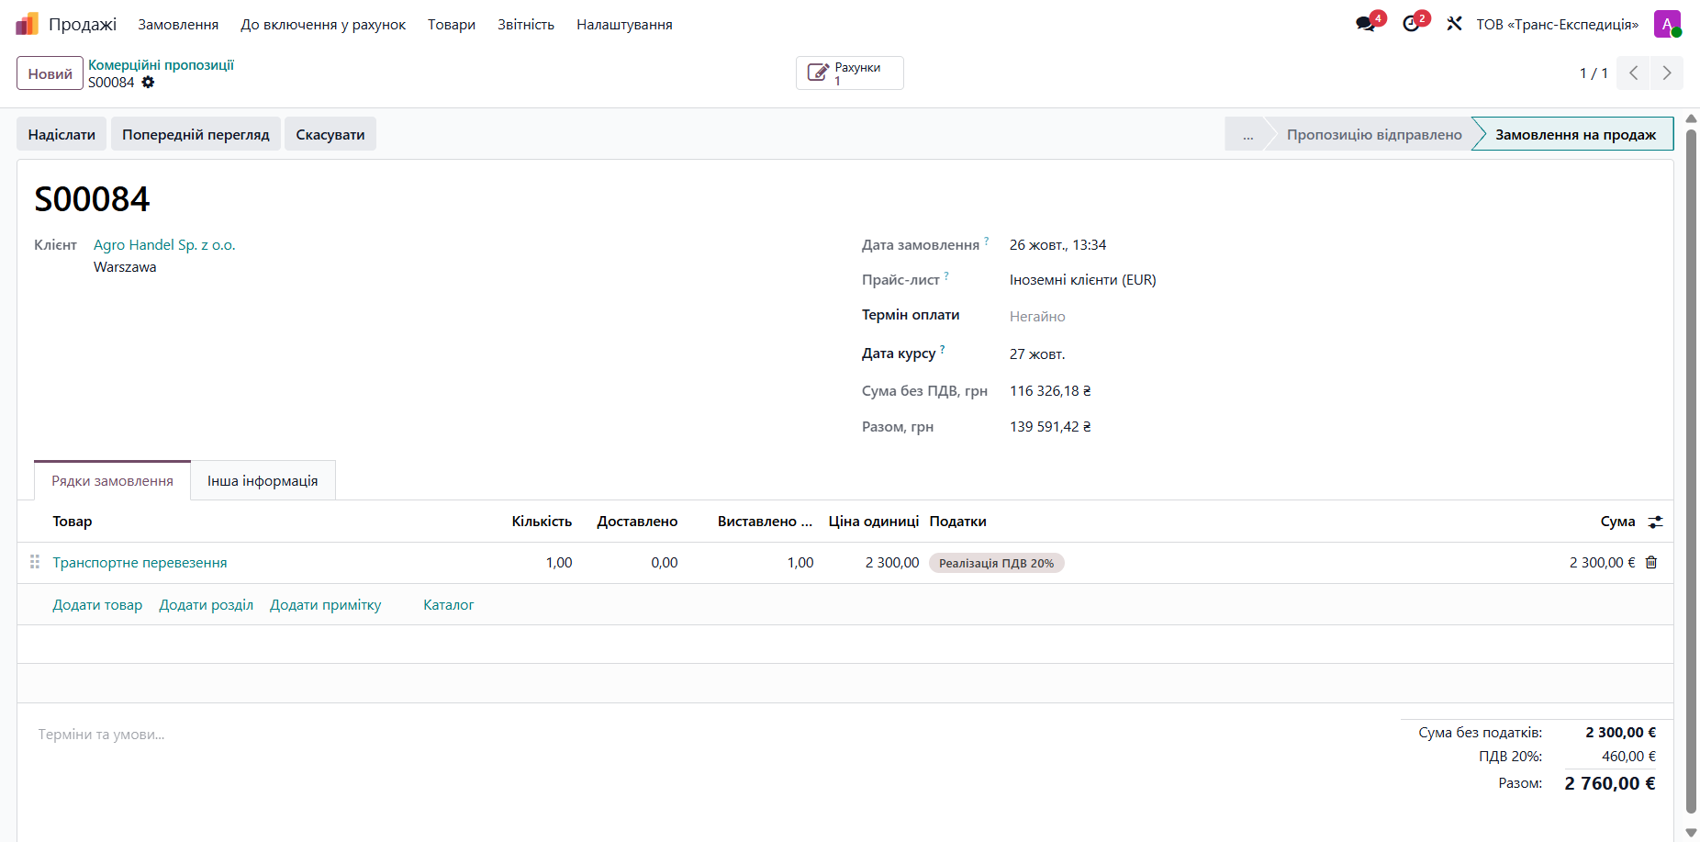This screenshot has width=1700, height=842.
Task: Open the activities clock icon
Action: (1411, 24)
